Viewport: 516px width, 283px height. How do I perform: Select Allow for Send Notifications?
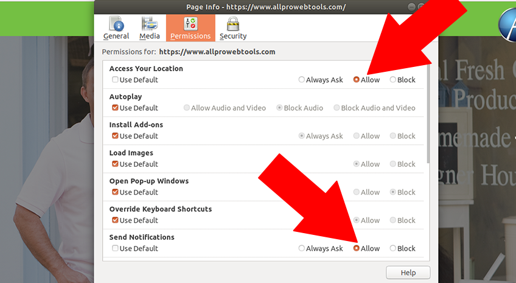tap(357, 248)
